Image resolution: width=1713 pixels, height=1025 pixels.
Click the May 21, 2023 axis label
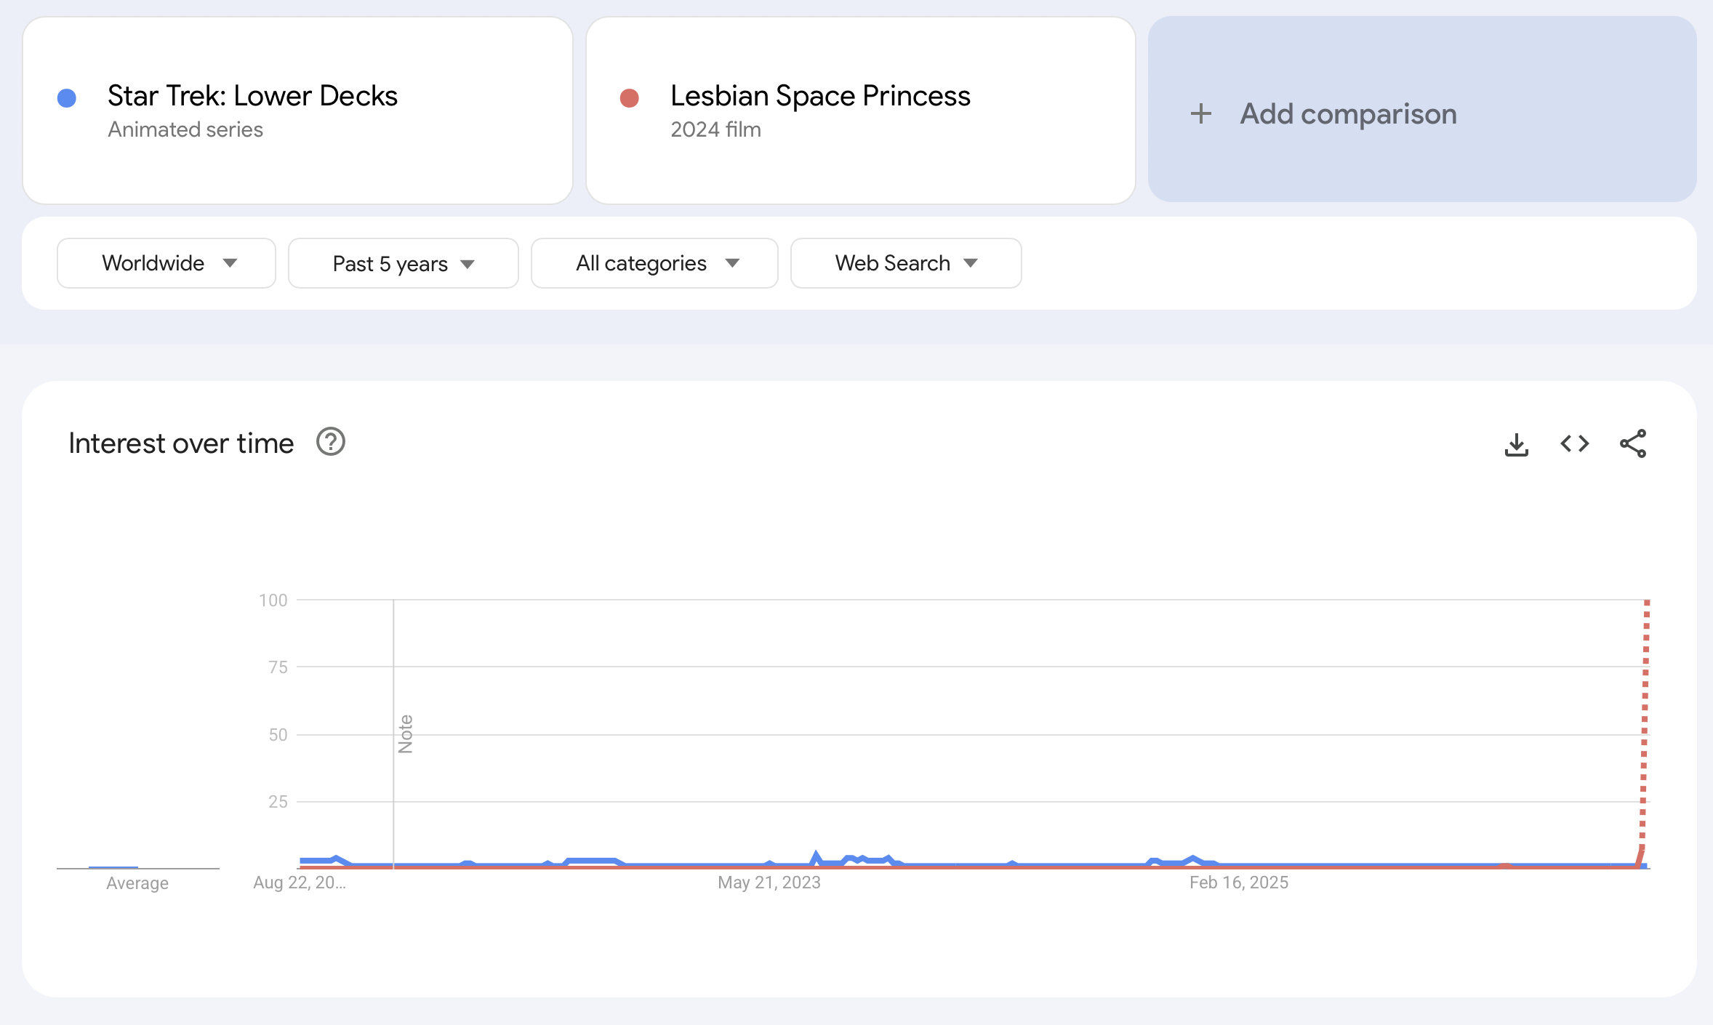[769, 883]
